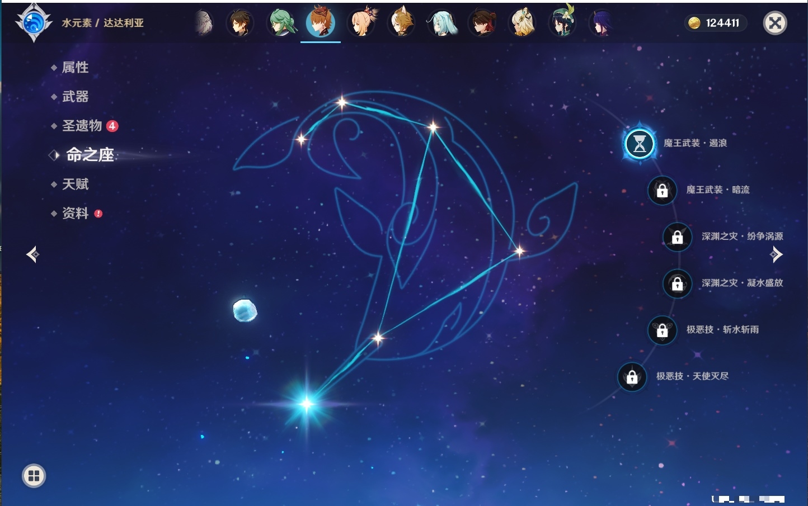Screen dimensions: 808x506
Task: Select the character portrait wearing a green hat
Action: (x=562, y=23)
